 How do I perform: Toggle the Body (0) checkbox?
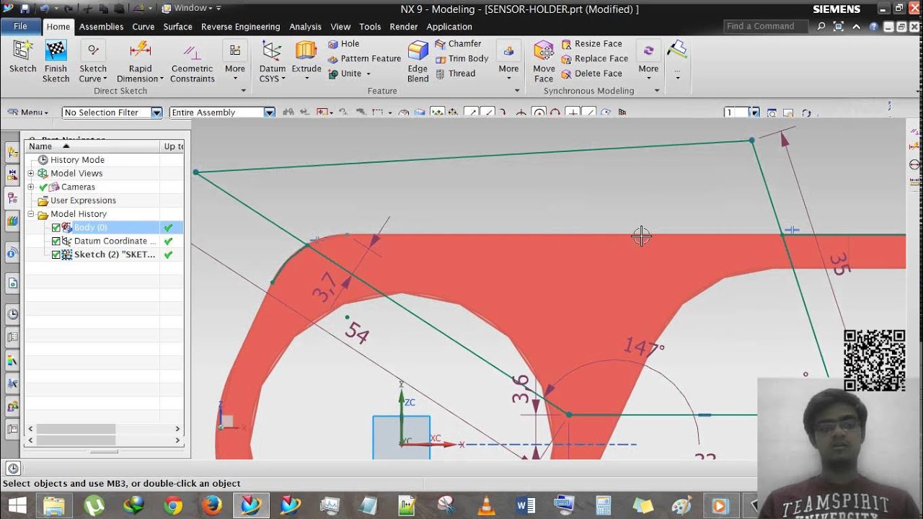(56, 228)
